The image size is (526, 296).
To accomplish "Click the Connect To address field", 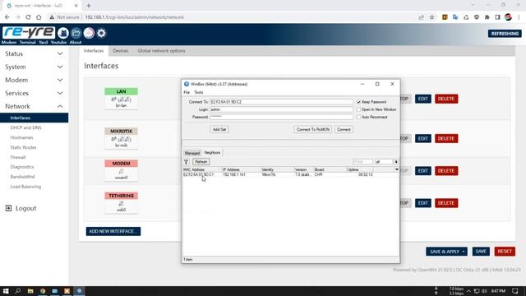I will (281, 102).
